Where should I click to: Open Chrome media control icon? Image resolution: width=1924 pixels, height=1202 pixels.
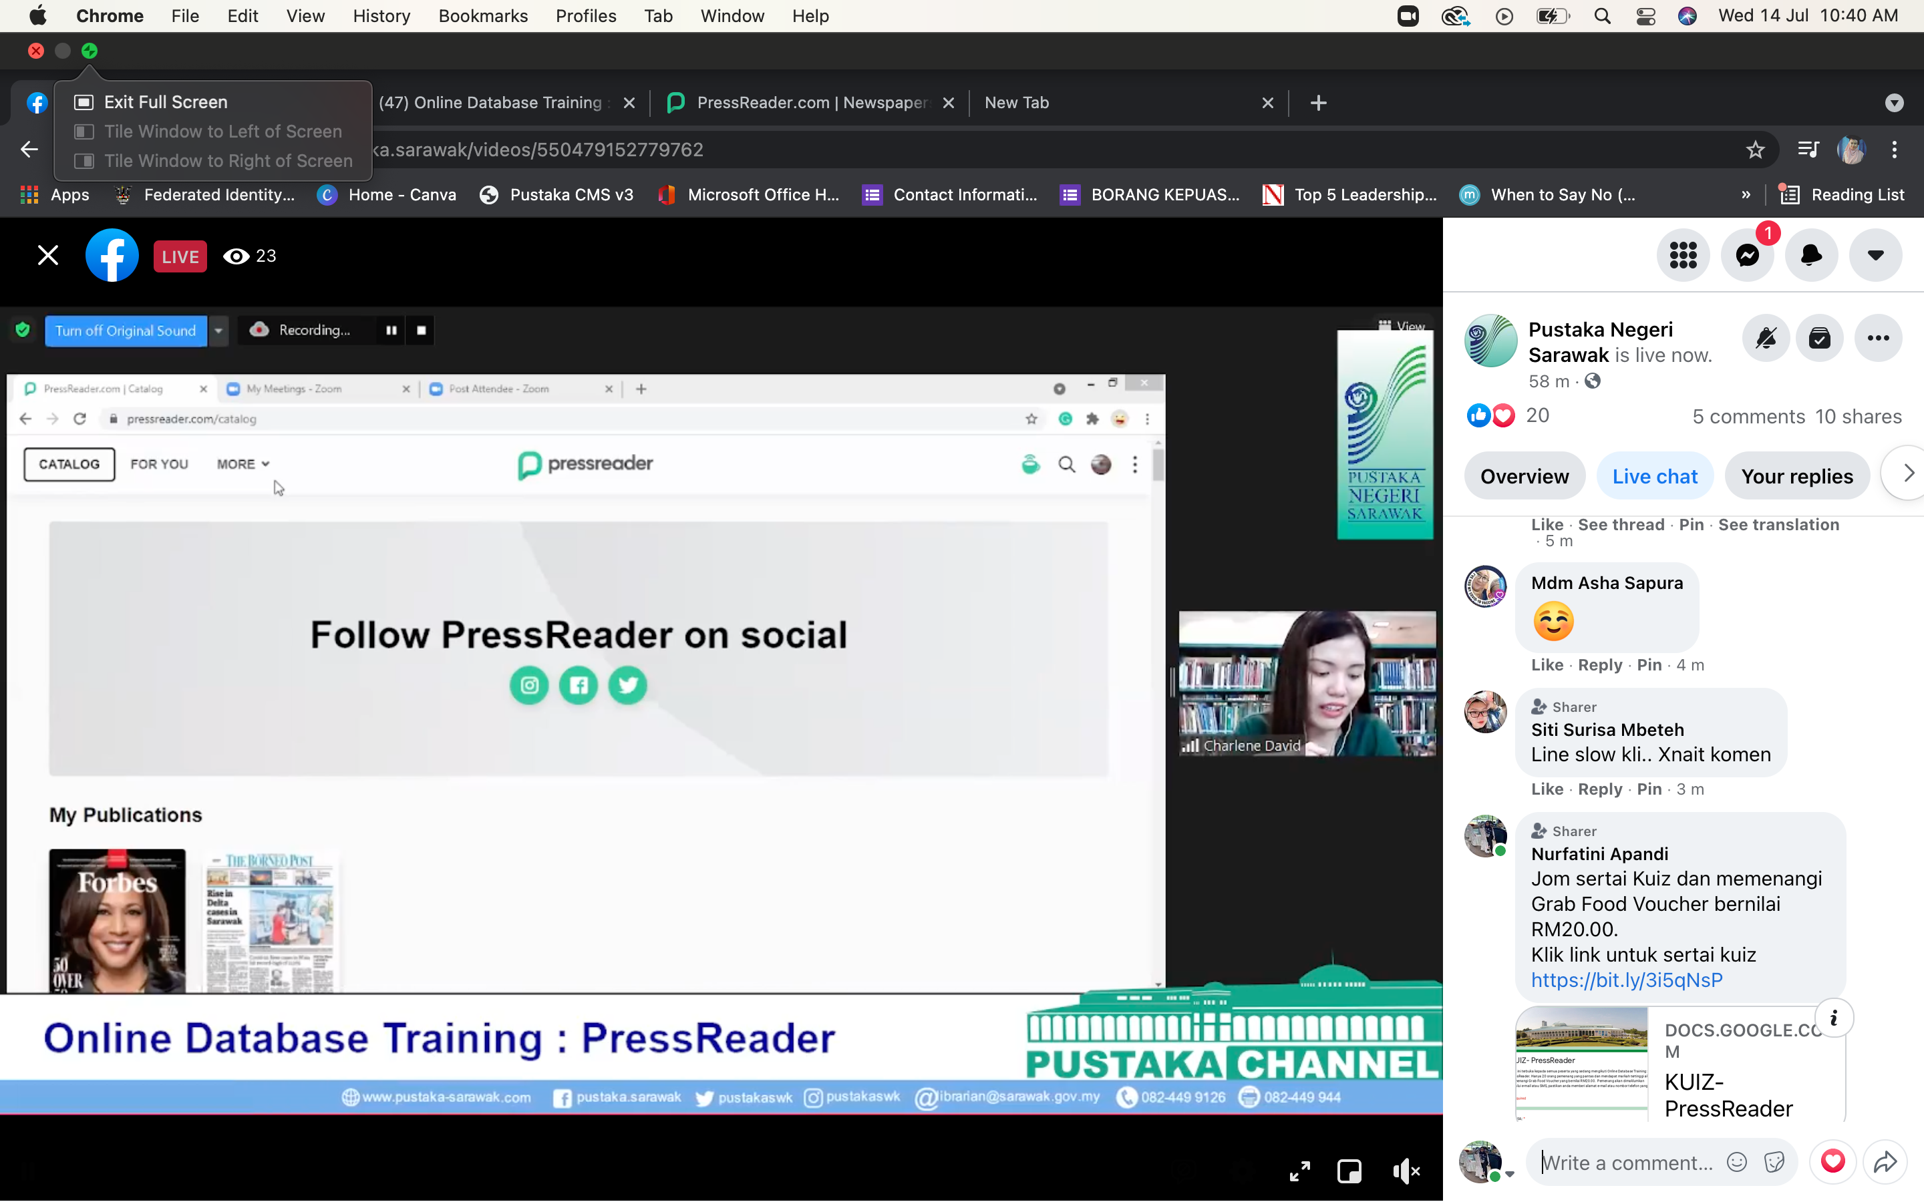coord(1808,150)
